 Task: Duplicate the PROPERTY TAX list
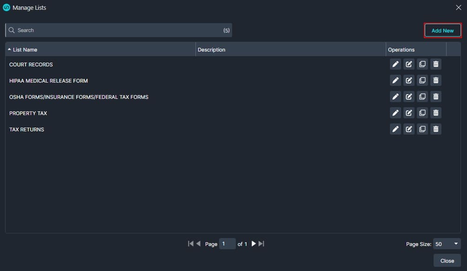(422, 113)
